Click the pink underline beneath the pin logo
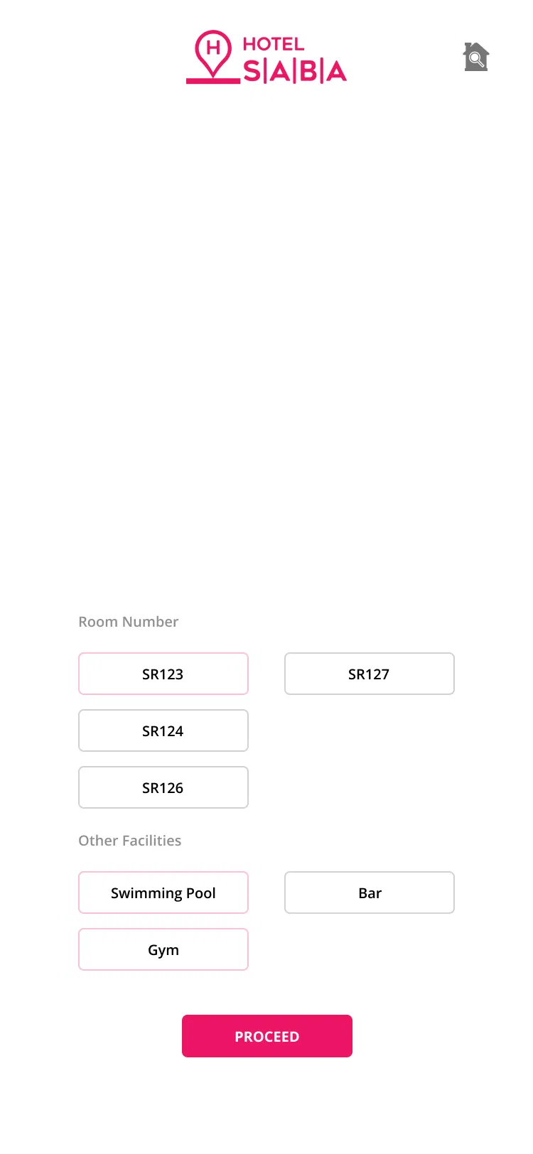 tap(213, 81)
